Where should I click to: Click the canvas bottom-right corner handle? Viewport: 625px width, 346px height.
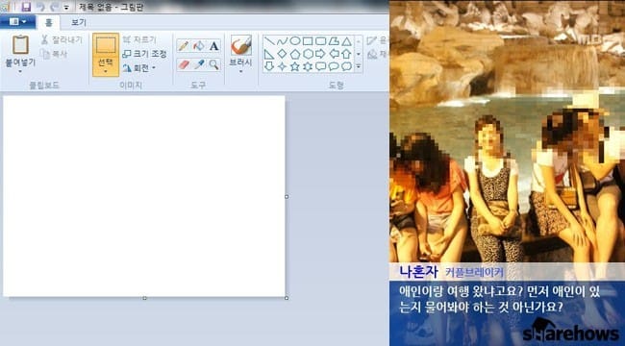(x=287, y=298)
